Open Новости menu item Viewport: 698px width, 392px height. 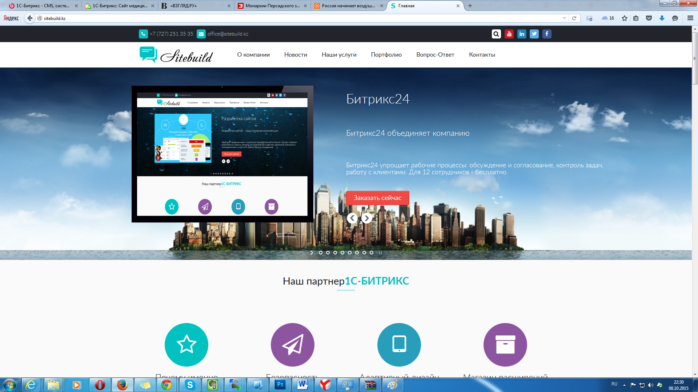coord(296,55)
